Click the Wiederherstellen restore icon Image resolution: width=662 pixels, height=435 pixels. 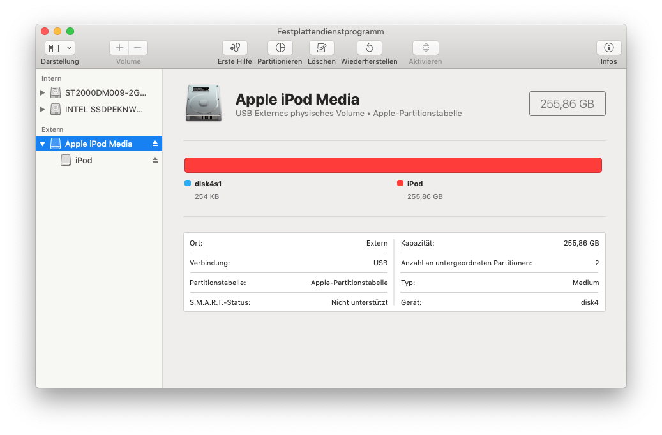pos(370,48)
